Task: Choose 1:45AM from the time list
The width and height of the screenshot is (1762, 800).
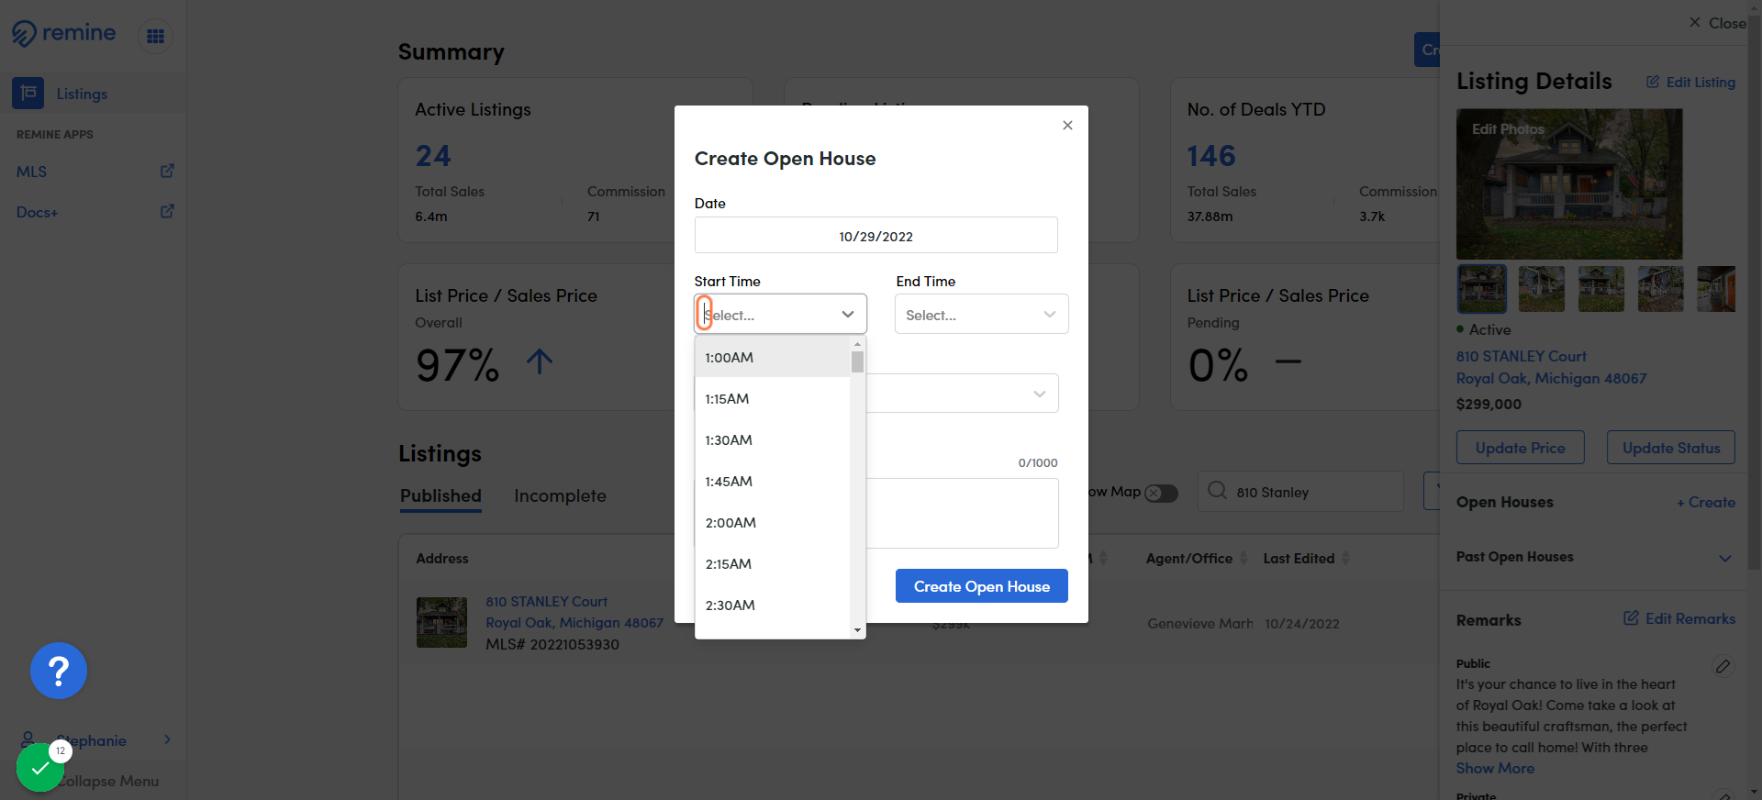Action: tap(773, 482)
